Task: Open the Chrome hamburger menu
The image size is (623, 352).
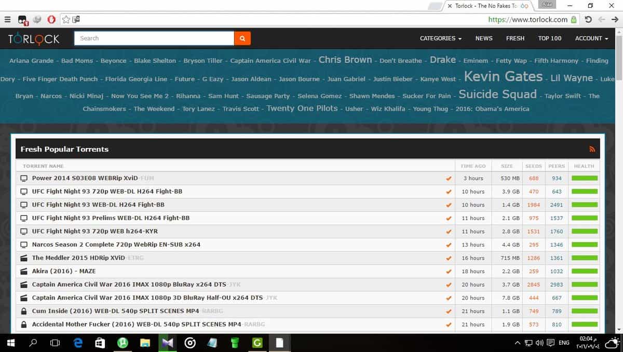Action: tap(7, 19)
